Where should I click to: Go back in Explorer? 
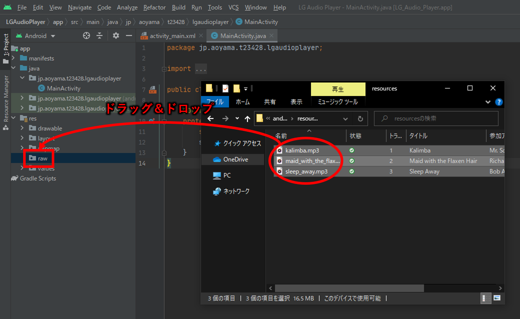pos(211,119)
